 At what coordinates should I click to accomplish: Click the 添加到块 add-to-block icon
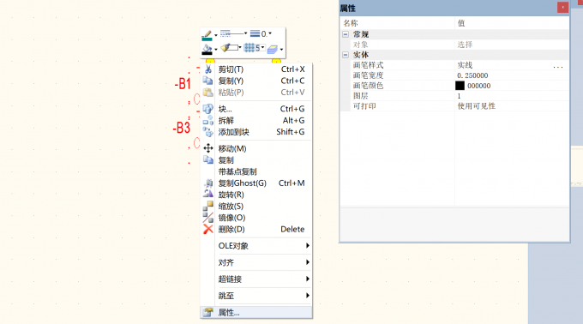[208, 132]
